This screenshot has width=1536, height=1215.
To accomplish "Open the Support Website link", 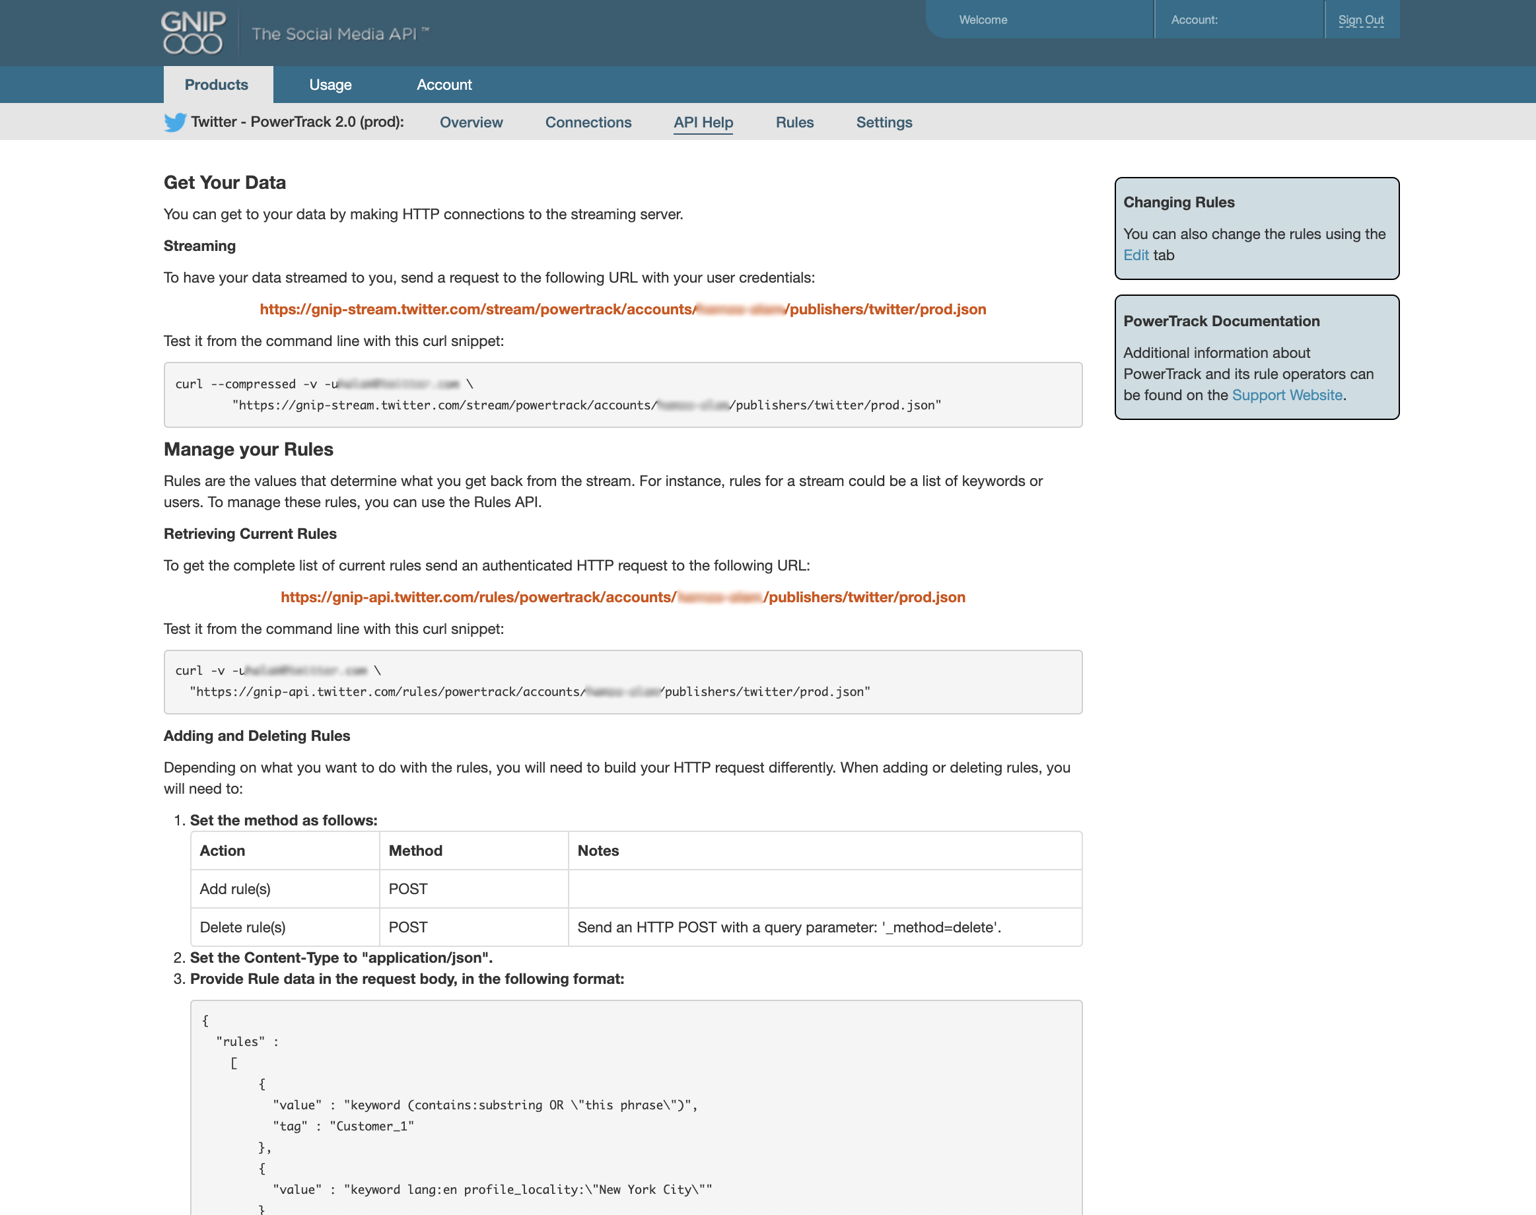I will [x=1286, y=396].
